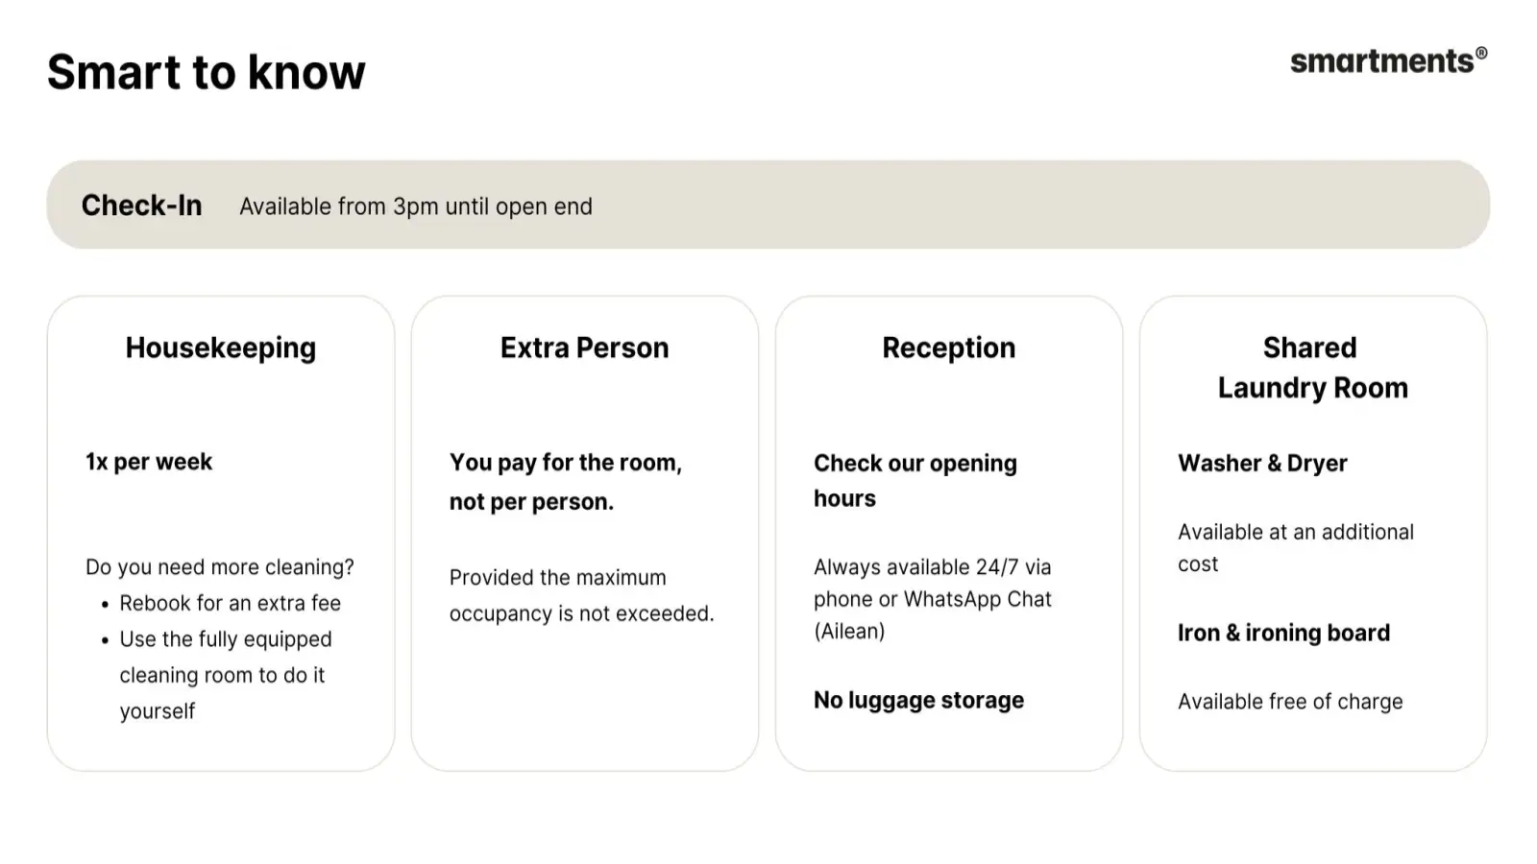Click the Check-In label
1537x864 pixels.
(x=141, y=205)
